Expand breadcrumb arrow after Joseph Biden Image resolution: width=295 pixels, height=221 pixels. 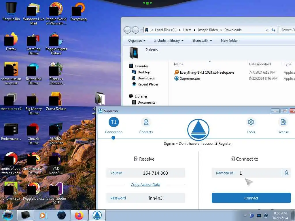point(221,30)
